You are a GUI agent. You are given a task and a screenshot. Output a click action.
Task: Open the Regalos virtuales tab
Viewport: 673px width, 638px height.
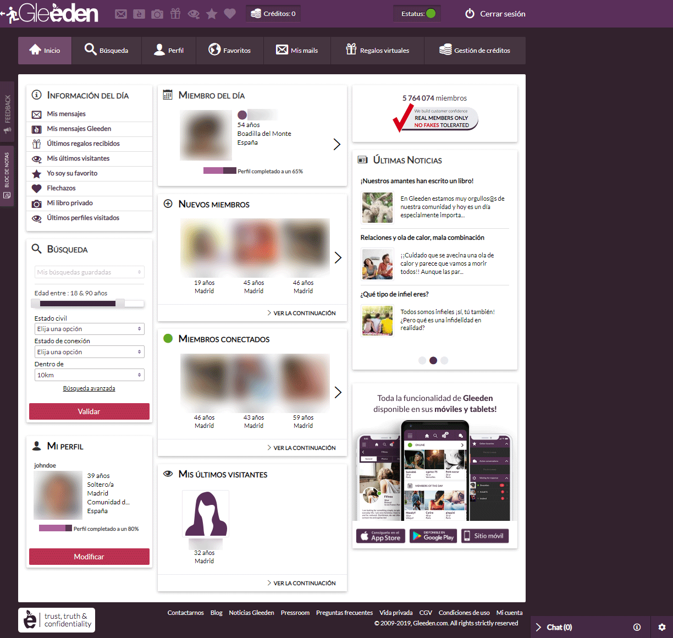[377, 51]
